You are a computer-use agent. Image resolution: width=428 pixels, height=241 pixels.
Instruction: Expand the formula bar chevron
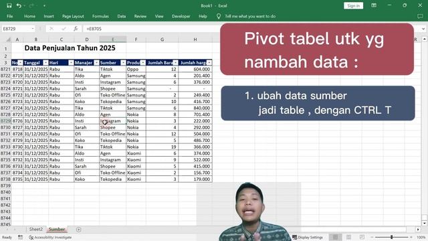[x=423, y=29]
